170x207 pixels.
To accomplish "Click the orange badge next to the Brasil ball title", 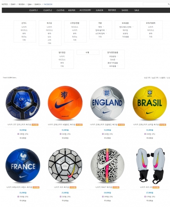I will pos(163,125).
